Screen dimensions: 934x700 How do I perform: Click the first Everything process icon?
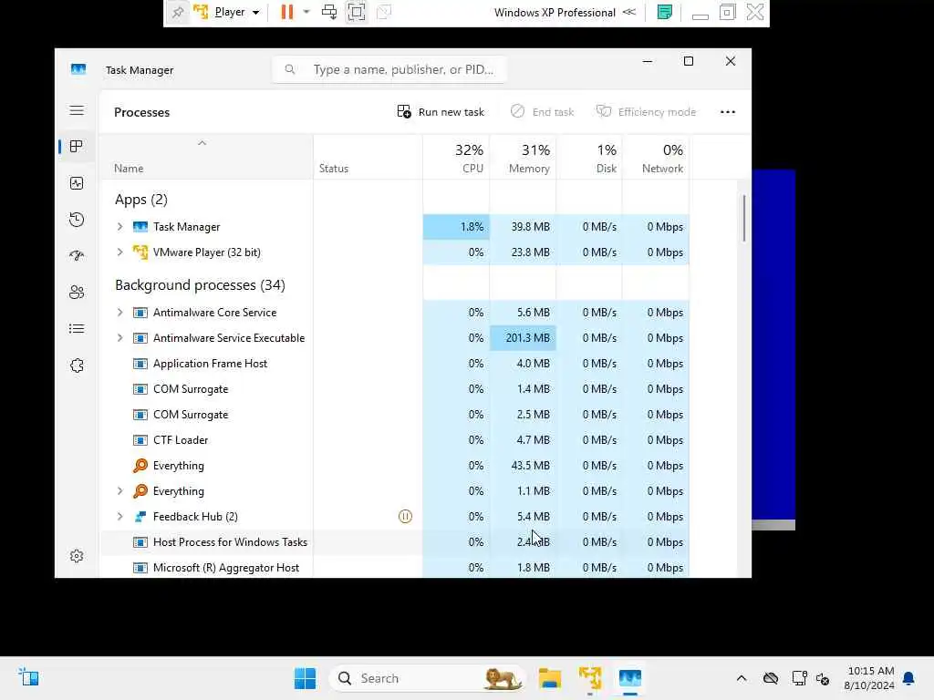140,466
